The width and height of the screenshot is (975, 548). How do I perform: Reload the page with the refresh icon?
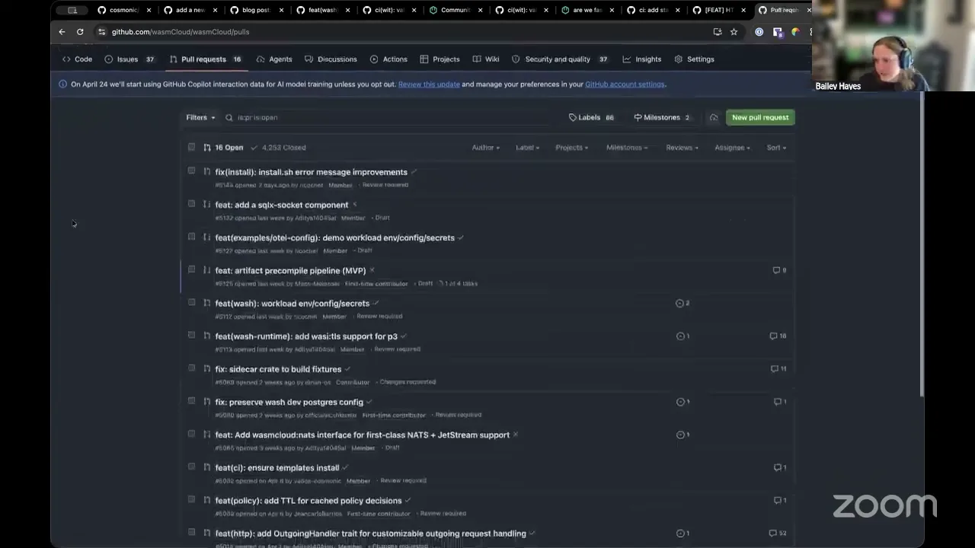tap(80, 32)
